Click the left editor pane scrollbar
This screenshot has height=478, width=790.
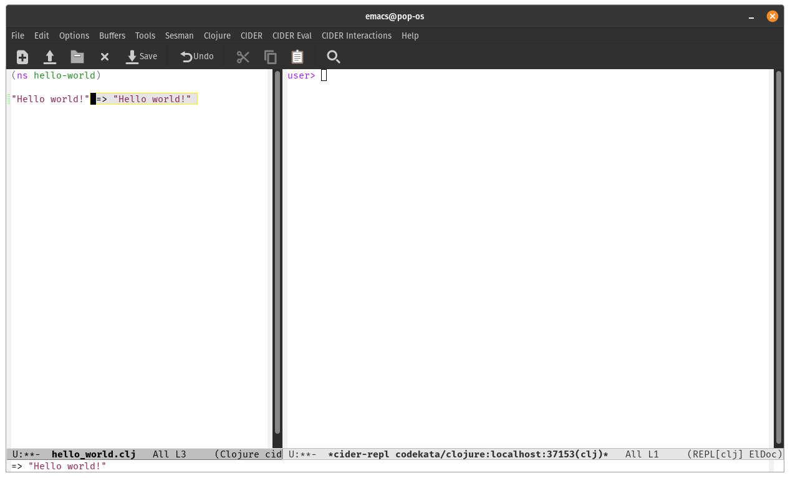[277, 249]
